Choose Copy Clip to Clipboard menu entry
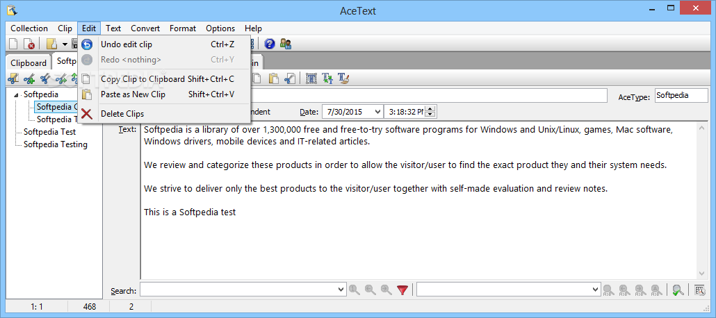This screenshot has width=716, height=318. [164, 79]
